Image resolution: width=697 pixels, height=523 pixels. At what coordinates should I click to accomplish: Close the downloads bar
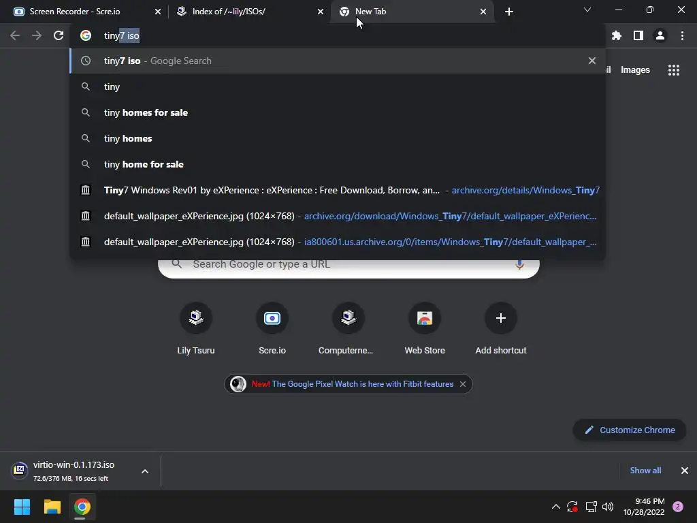(x=685, y=471)
